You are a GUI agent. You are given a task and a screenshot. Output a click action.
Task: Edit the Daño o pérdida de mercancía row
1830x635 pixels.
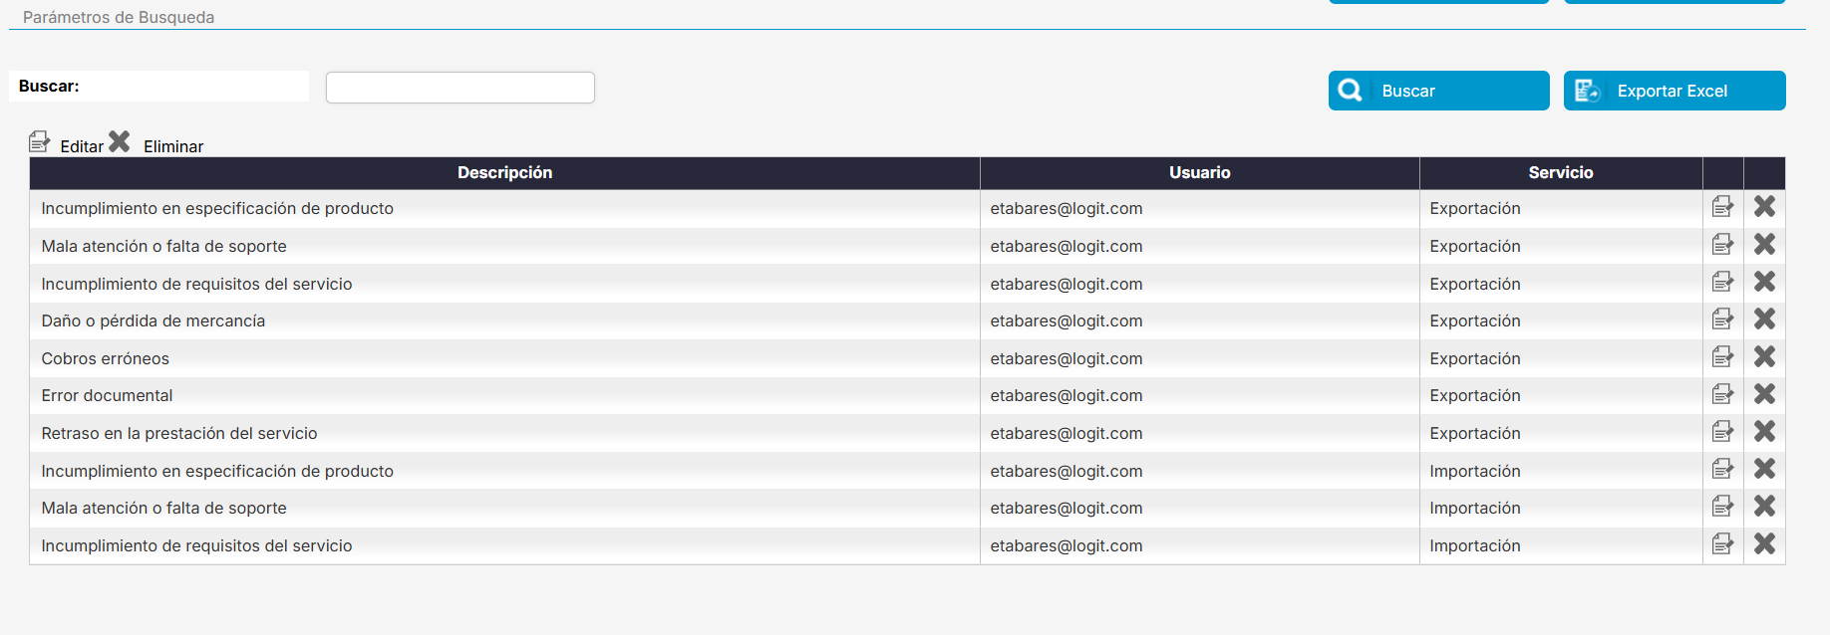pyautogui.click(x=1722, y=319)
